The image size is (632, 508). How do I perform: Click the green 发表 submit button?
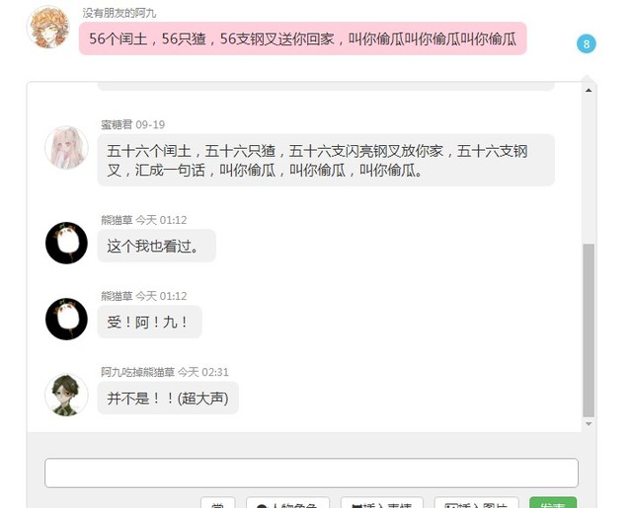pyautogui.click(x=553, y=503)
